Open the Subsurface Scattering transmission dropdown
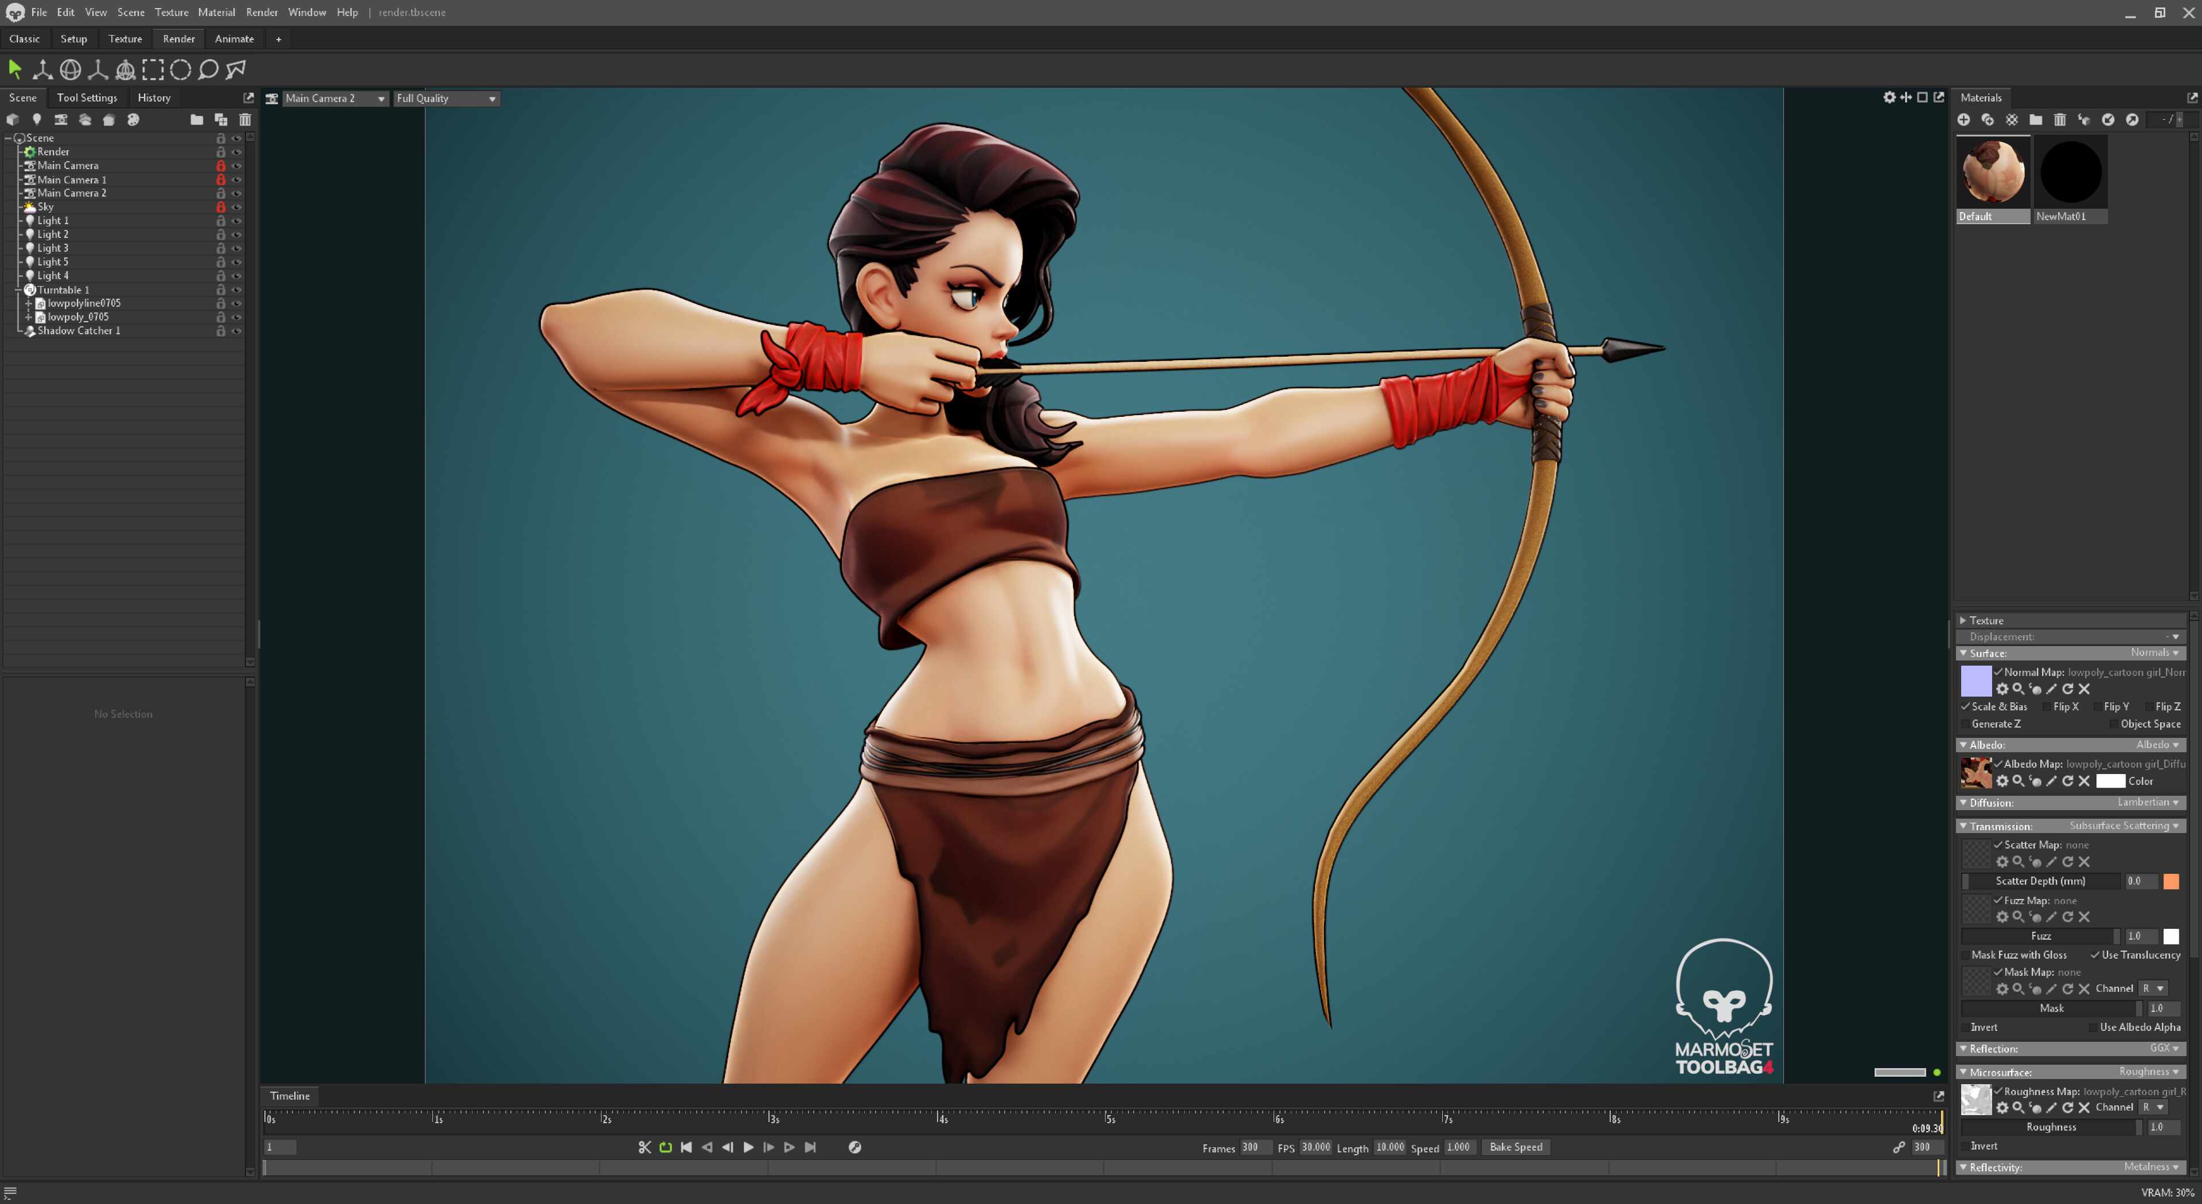Screen dimensions: 2202x1204 2124,826
